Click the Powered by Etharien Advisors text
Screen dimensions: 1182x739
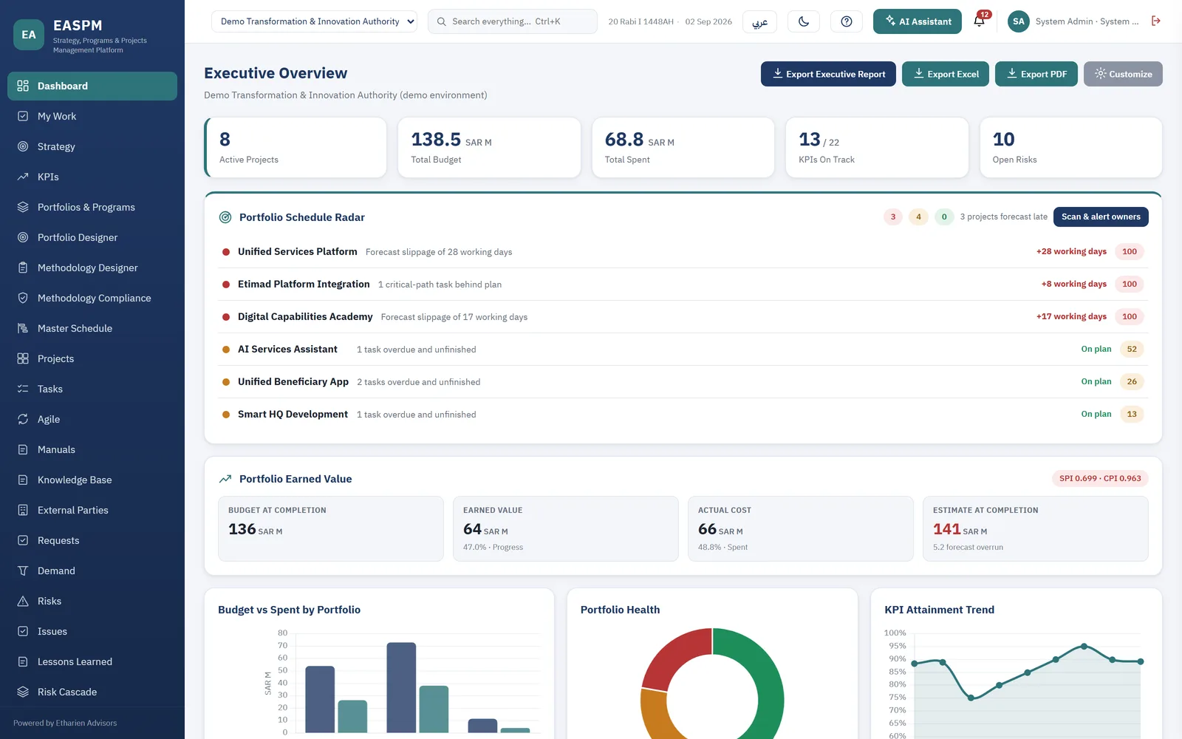[x=65, y=723]
